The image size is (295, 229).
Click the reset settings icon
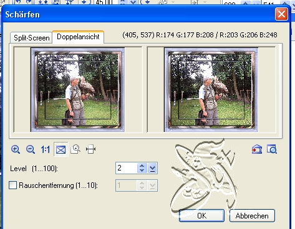click(x=257, y=149)
